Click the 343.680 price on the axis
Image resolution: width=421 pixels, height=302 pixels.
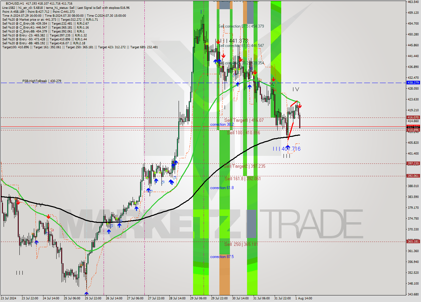pyautogui.click(x=413, y=294)
